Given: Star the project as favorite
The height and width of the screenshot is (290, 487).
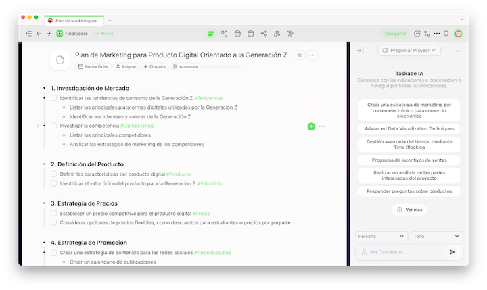Looking at the screenshot, I should [x=300, y=55].
